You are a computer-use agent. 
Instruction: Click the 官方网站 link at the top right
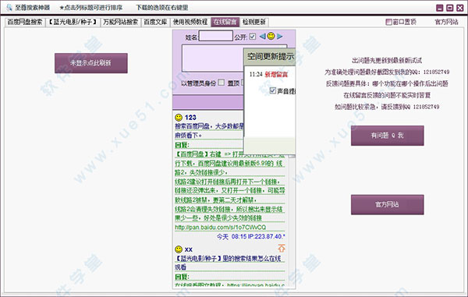point(446,22)
